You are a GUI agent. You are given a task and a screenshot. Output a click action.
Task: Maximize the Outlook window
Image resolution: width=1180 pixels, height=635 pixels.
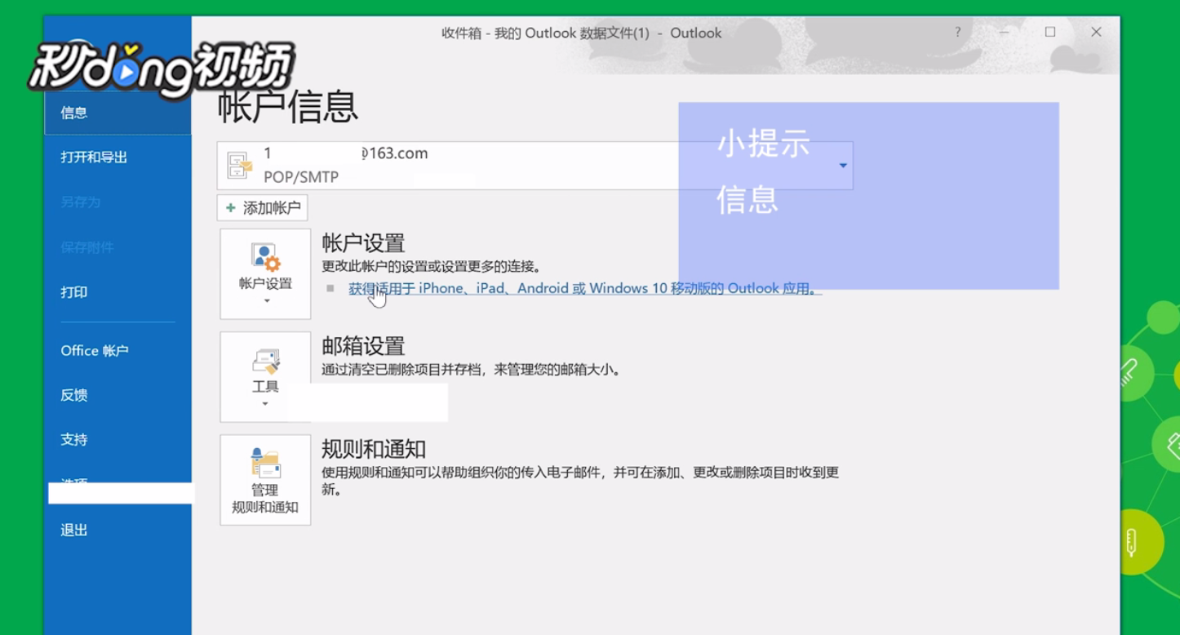point(1050,32)
